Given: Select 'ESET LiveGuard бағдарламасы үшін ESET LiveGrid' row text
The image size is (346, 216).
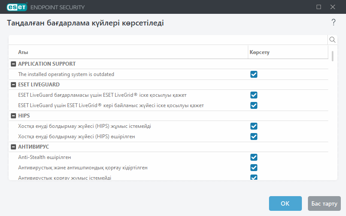Looking at the screenshot, I should (x=102, y=95).
